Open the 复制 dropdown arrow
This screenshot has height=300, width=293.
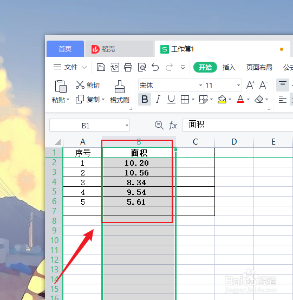(103, 100)
